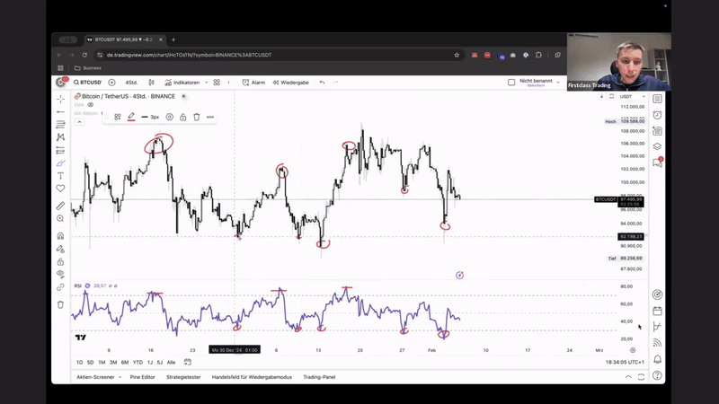Select the 3M time range
The width and height of the screenshot is (719, 404).
(113, 363)
